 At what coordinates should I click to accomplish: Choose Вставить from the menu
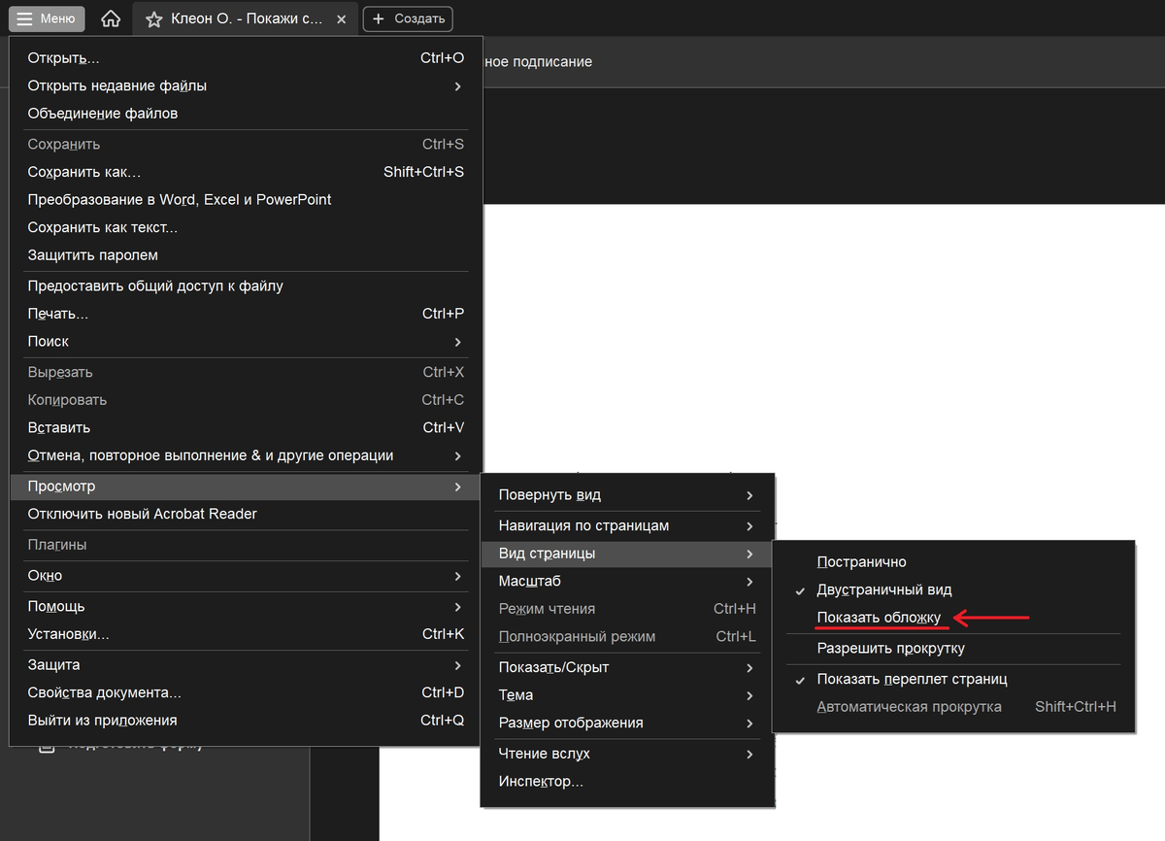[x=246, y=427]
